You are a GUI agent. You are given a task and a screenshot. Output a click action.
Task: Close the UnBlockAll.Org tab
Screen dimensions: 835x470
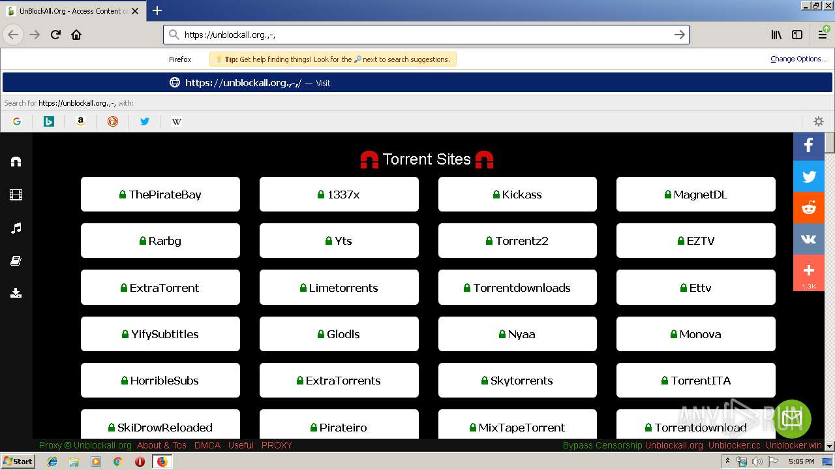tap(135, 10)
